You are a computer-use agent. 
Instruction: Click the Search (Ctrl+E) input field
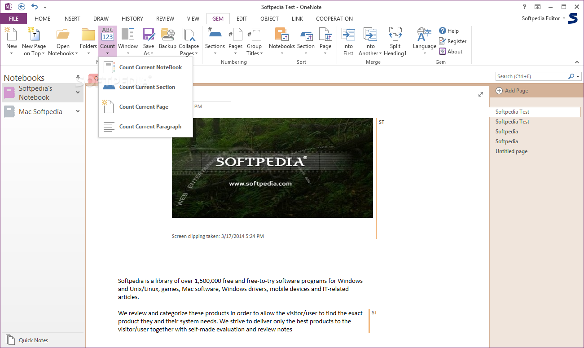pos(531,76)
